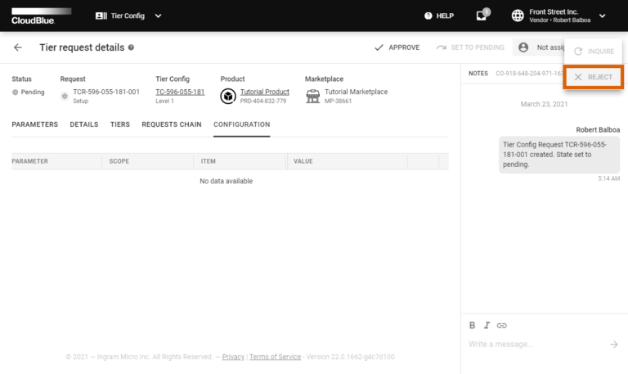
Task: Click the MP-38661 marketplace ID
Action: click(x=338, y=101)
